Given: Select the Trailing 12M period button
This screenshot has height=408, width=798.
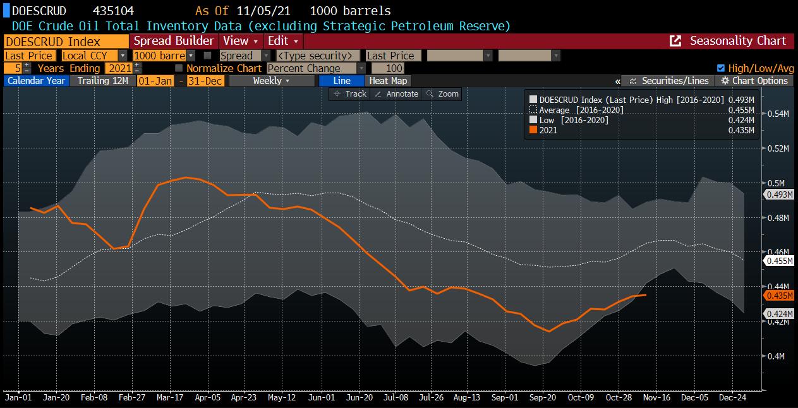Looking at the screenshot, I should coord(102,81).
